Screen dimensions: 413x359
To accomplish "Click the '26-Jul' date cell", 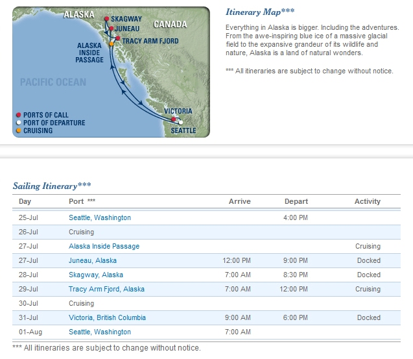I will click(28, 232).
